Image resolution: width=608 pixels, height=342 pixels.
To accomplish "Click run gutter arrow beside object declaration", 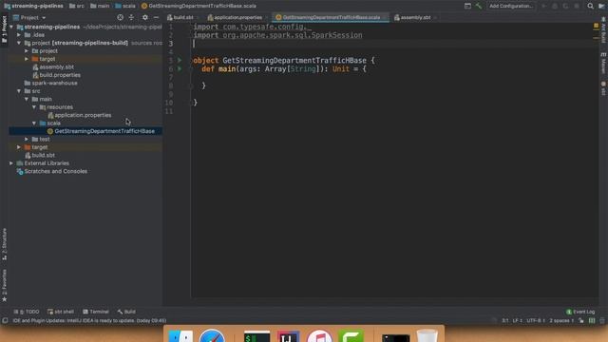I will 180,61.
